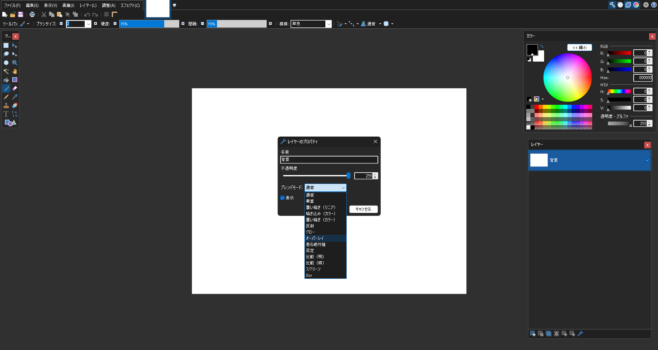This screenshot has height=350, width=658.
Task: Open the エフェクト(C) menu
Action: (130, 5)
